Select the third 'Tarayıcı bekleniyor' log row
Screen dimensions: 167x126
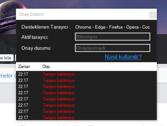86,87
